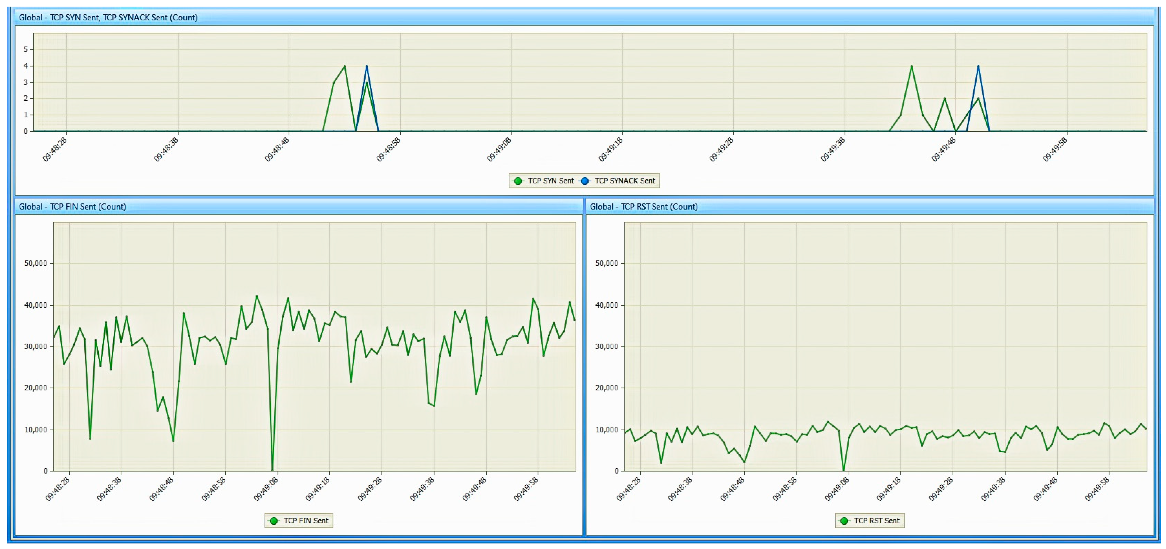The height and width of the screenshot is (549, 1166).
Task: Click the green TCP RST Sent legend marker
Action: [844, 521]
